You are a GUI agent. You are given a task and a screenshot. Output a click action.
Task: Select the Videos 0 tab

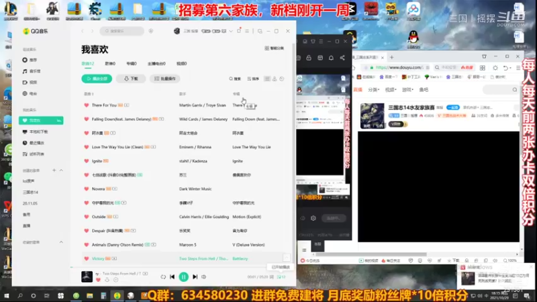click(x=181, y=64)
